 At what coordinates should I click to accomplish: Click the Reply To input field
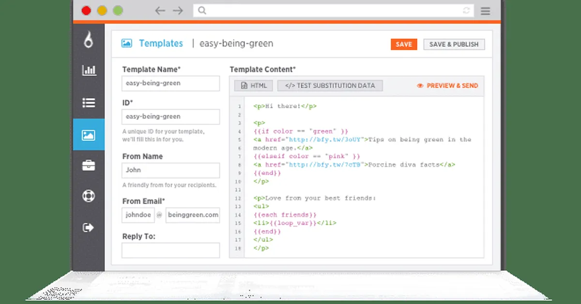click(x=170, y=250)
